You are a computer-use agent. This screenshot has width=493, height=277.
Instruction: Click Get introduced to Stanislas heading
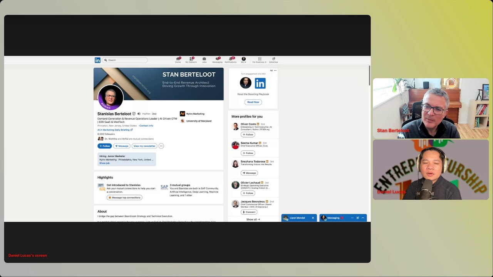pyautogui.click(x=124, y=185)
